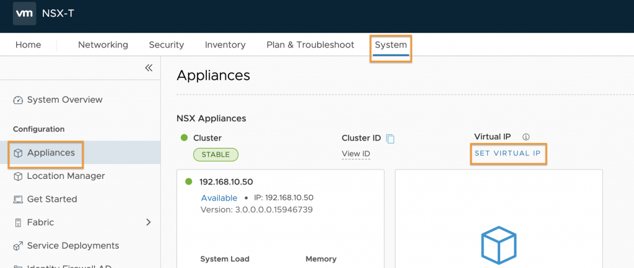This screenshot has width=634, height=268.
Task: Copy the Cluster ID with copy icon
Action: pos(390,139)
